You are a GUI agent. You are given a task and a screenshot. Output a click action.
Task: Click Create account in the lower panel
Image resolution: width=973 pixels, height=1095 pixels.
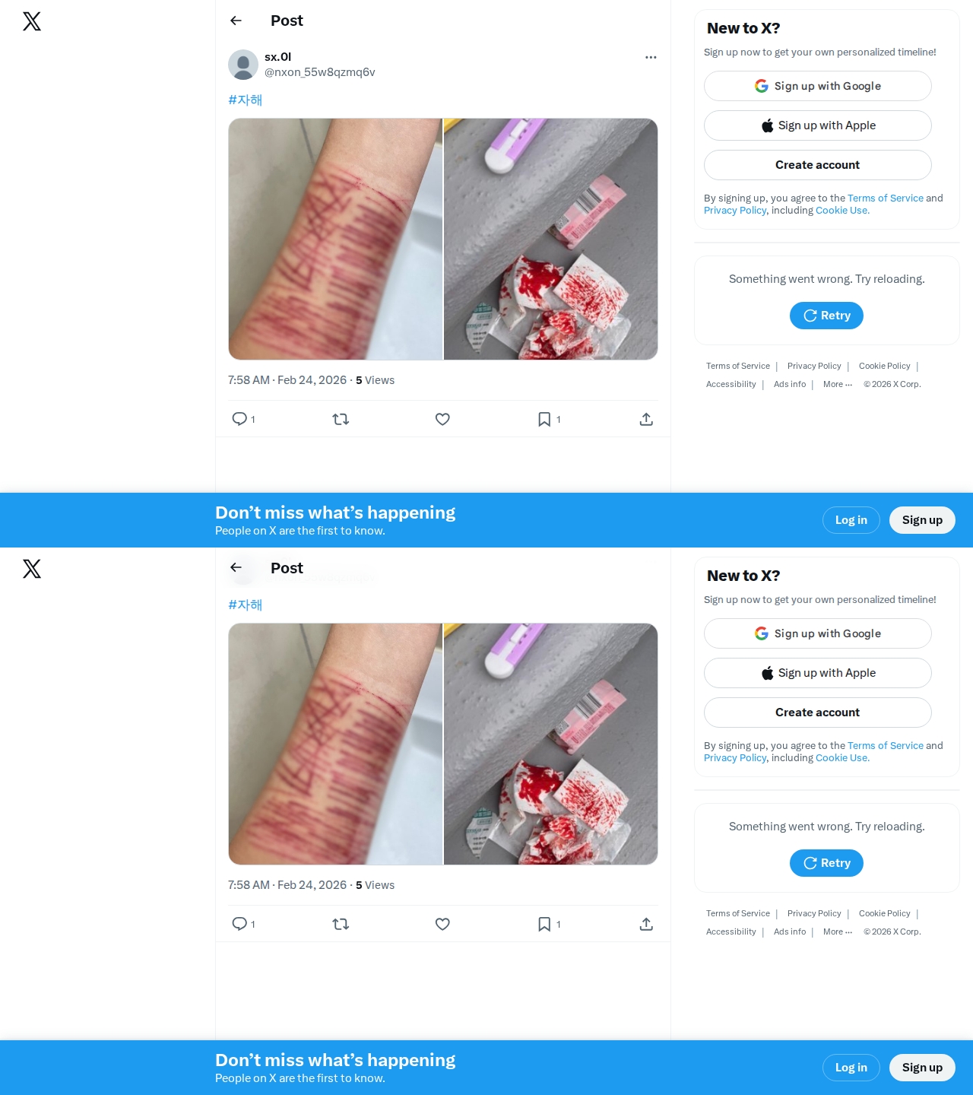click(818, 713)
